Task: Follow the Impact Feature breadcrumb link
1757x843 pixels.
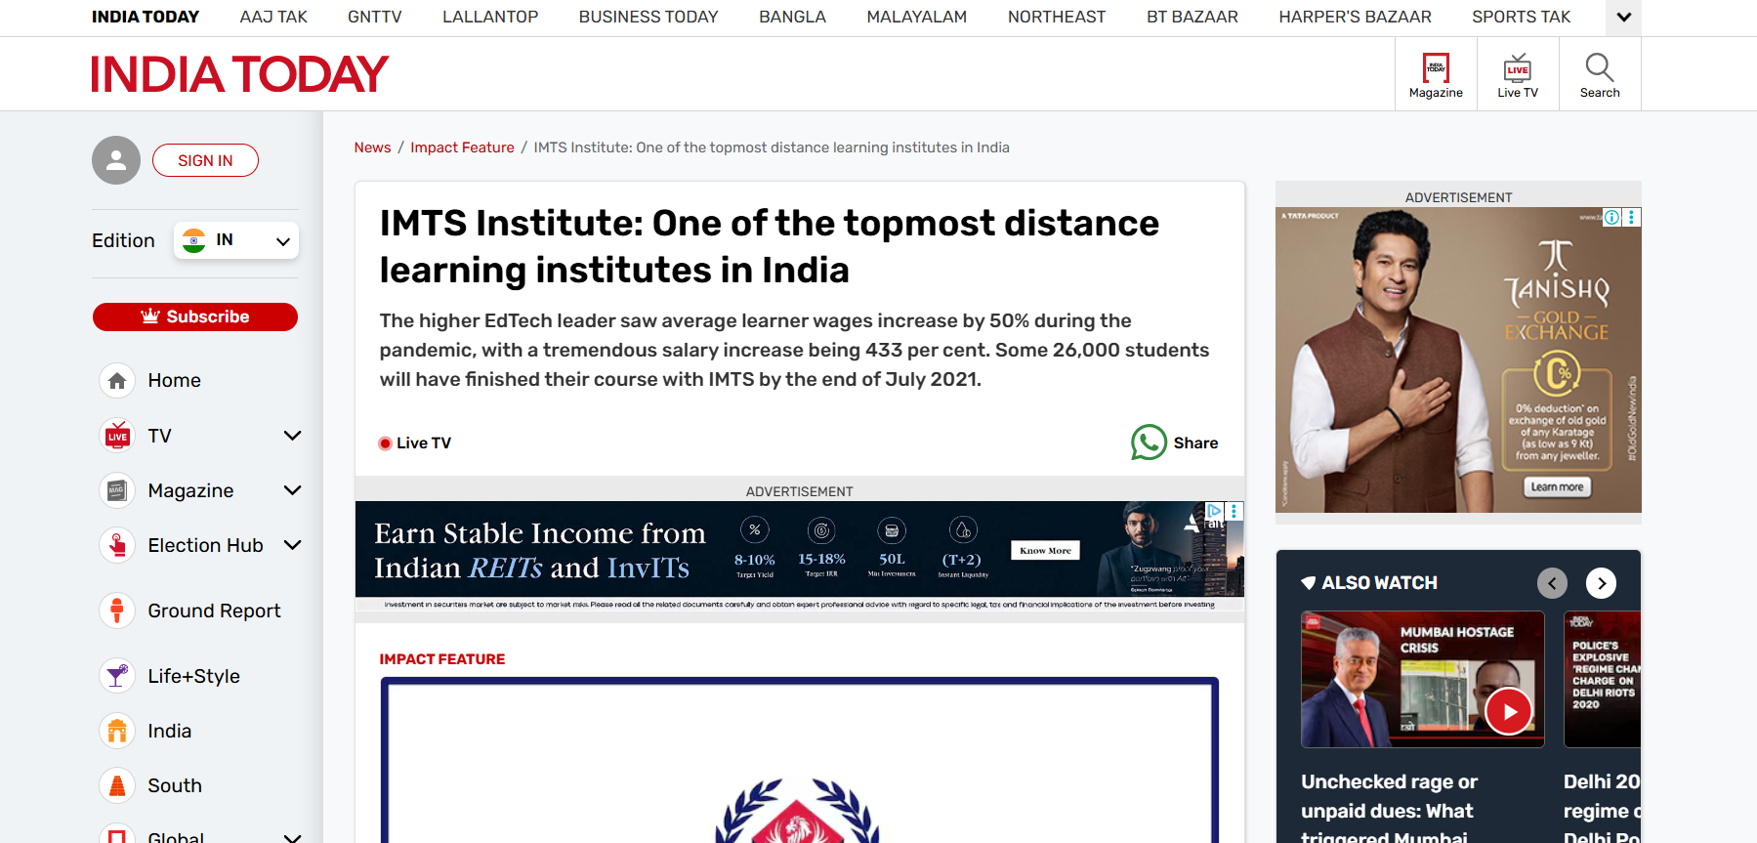Action: (x=462, y=148)
